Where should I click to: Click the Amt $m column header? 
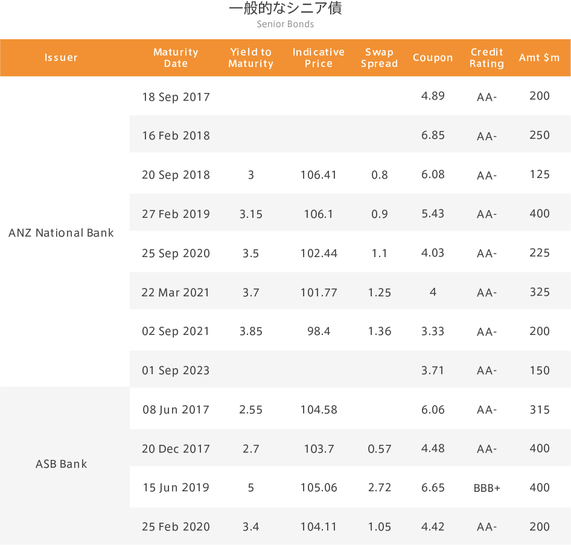[x=540, y=57]
